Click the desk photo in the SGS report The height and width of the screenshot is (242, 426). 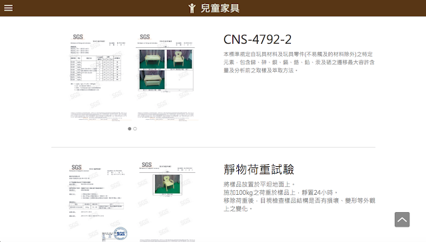pos(152,59)
